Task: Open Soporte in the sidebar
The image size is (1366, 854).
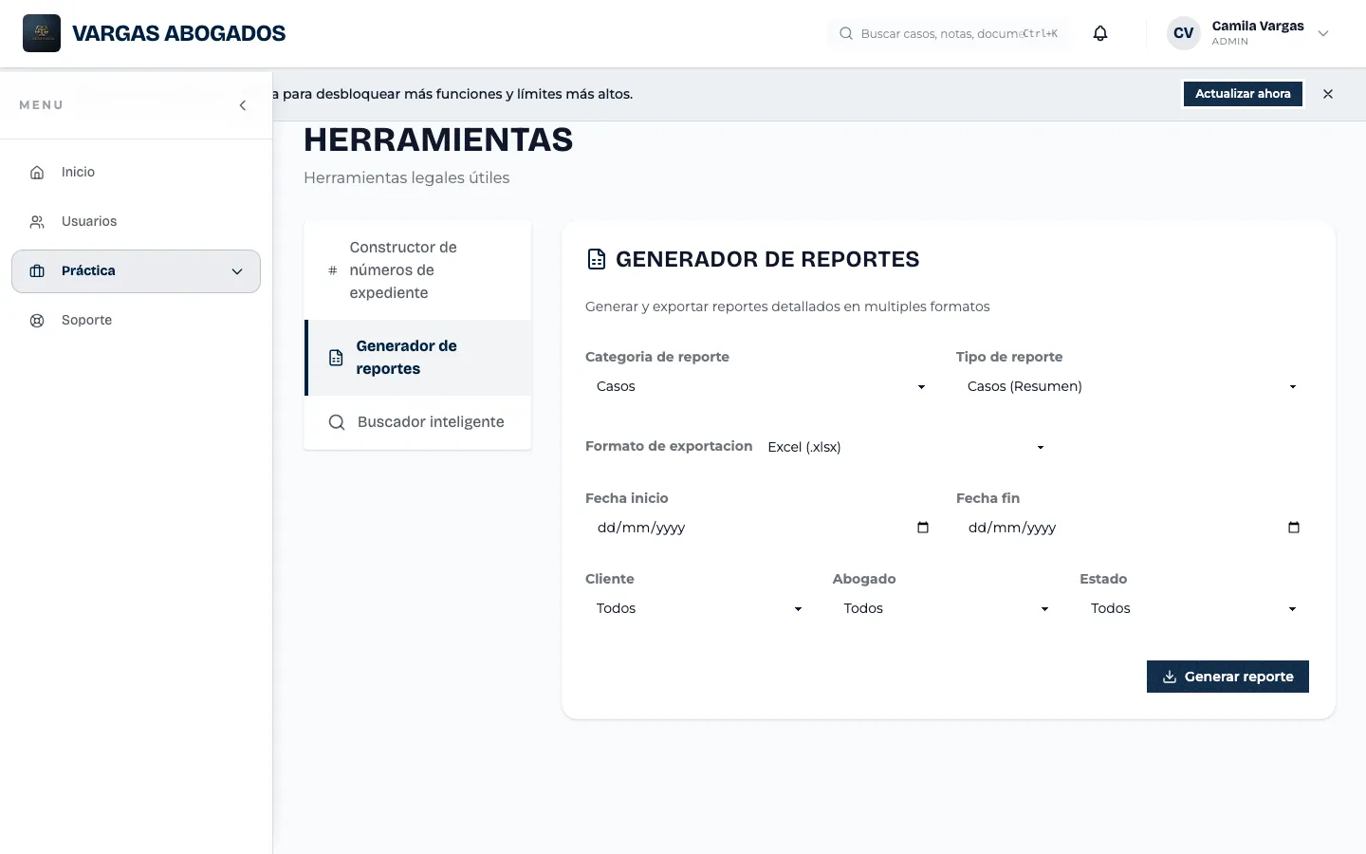Action: (x=136, y=320)
